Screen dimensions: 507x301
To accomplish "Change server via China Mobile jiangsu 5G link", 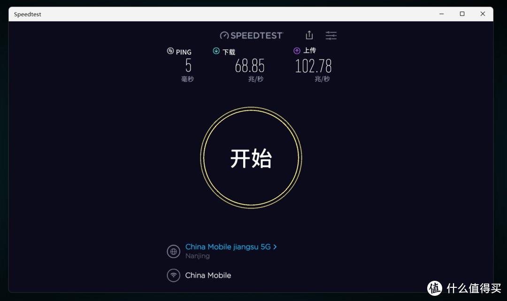I will 229,247.
